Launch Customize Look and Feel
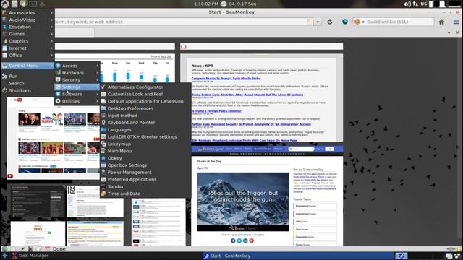The height and width of the screenshot is (260, 463). pyautogui.click(x=145, y=94)
